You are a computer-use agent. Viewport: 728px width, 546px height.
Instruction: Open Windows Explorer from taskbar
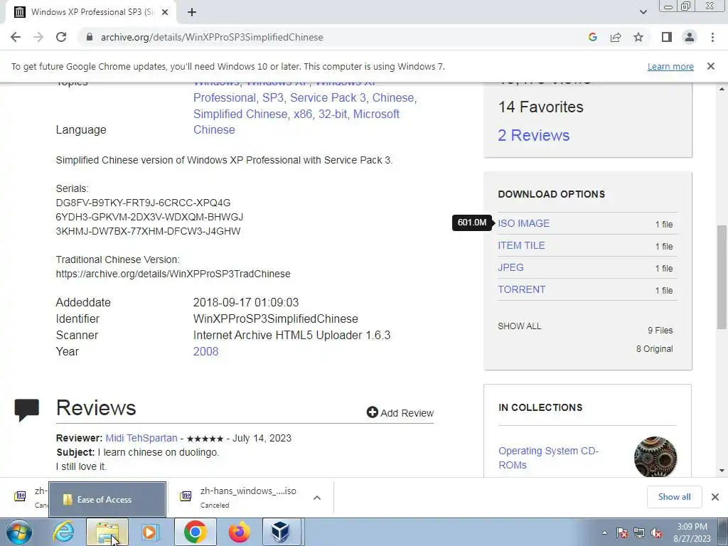tap(107, 532)
